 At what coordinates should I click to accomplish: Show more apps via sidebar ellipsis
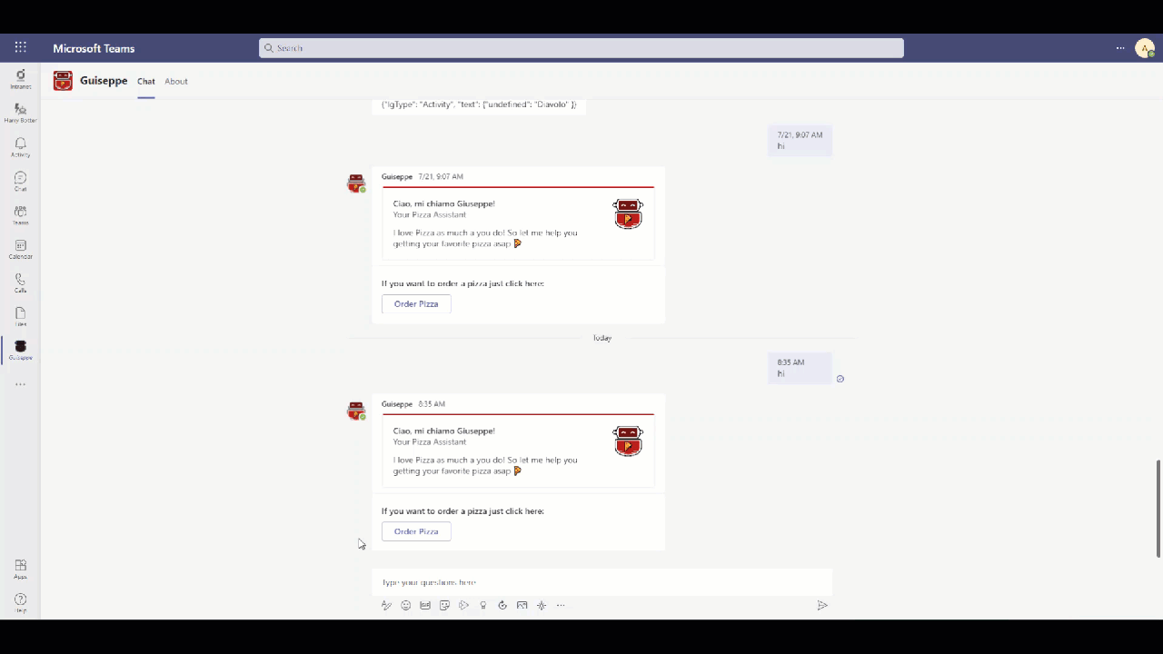(20, 384)
